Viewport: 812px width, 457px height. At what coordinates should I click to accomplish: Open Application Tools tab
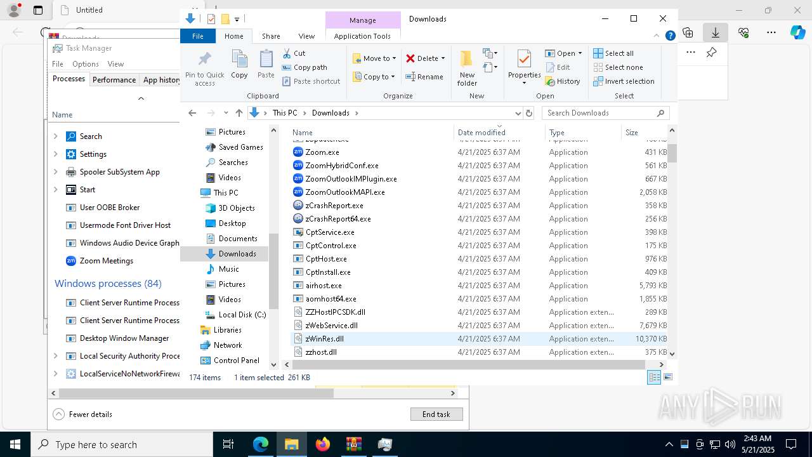click(x=362, y=36)
